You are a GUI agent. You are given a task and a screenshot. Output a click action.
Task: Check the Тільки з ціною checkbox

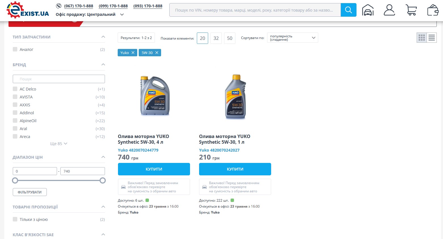coord(15,219)
